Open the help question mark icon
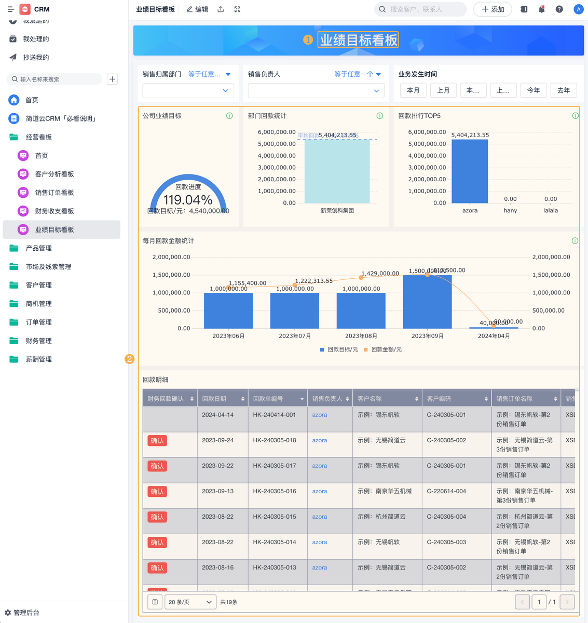This screenshot has height=623, width=588. (x=559, y=9)
